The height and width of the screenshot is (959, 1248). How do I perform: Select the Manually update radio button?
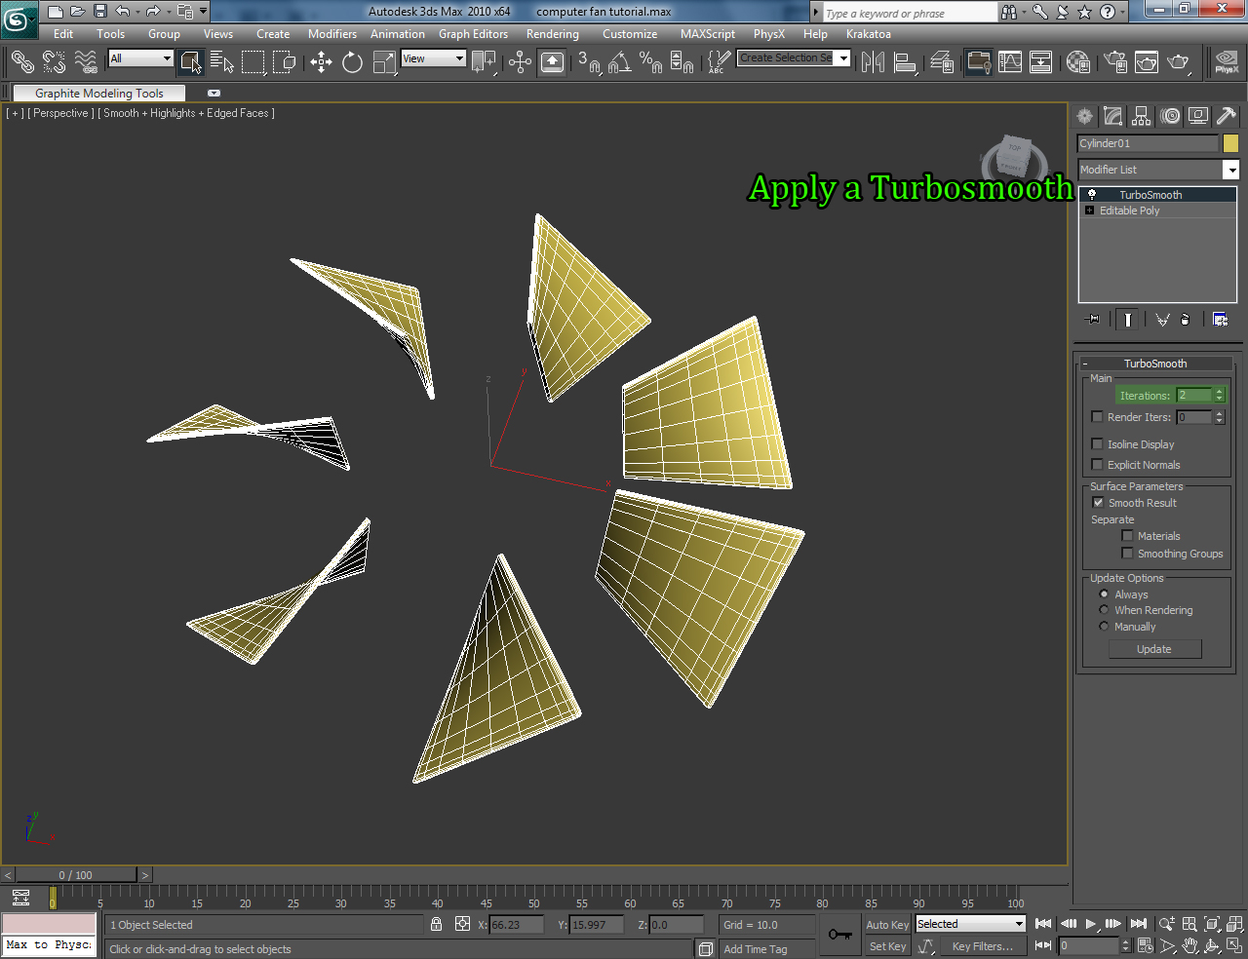1104,626
